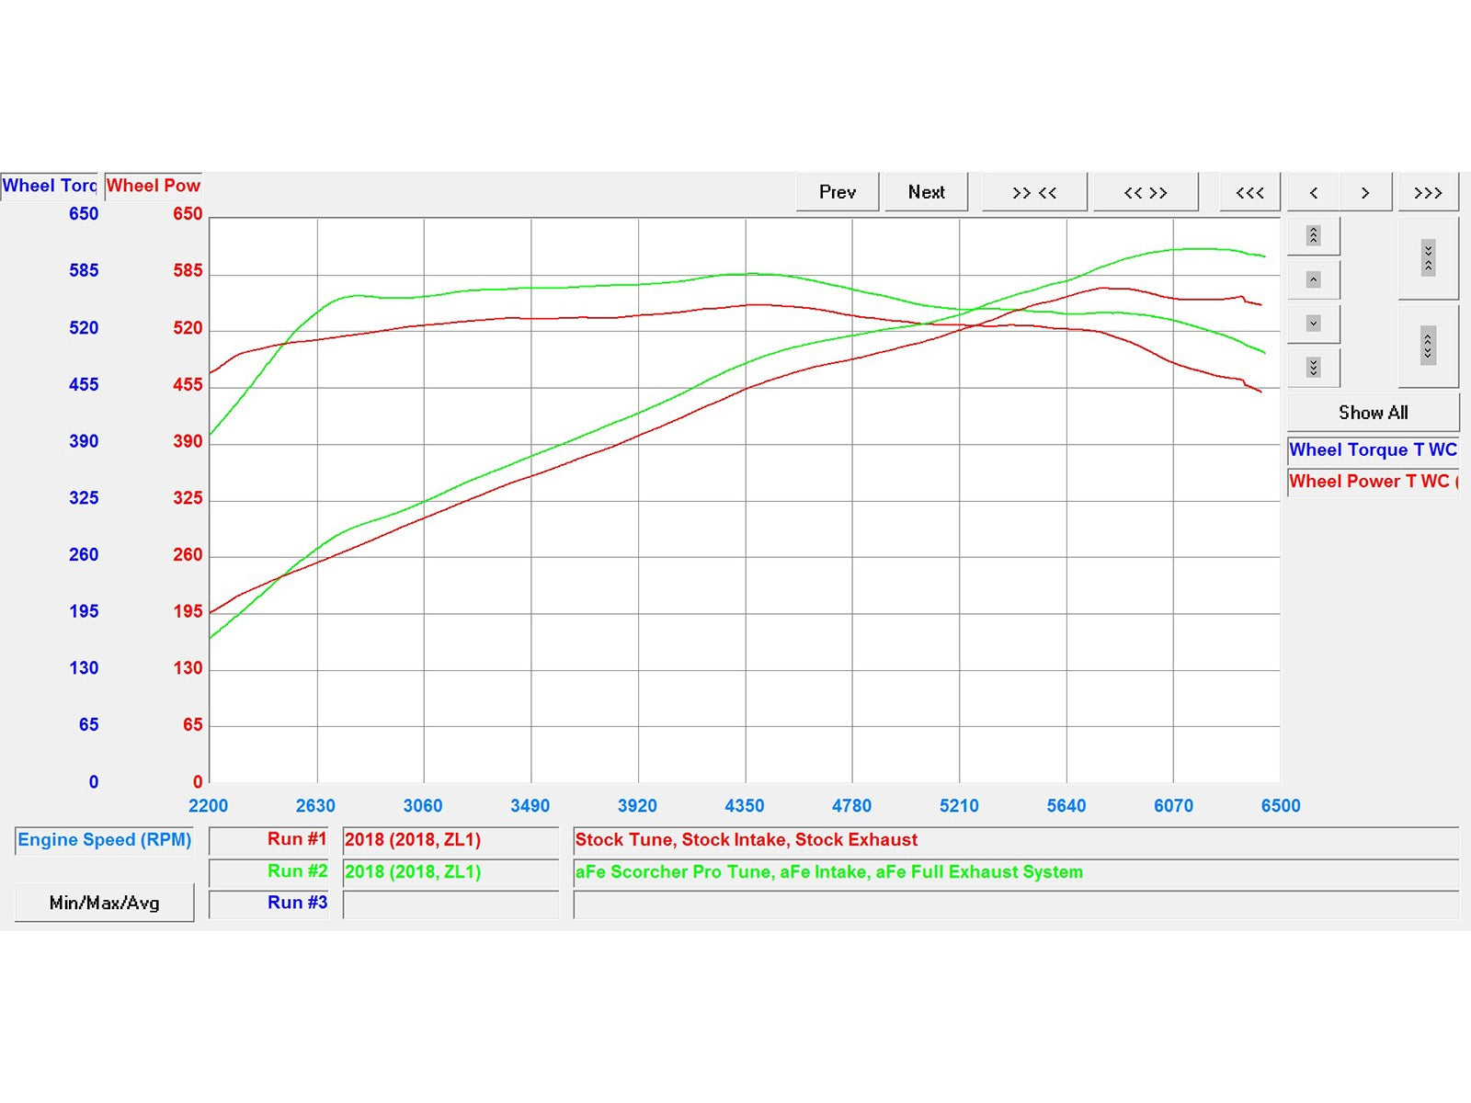Screen dimensions: 1471x1103
Task: Click the single up chevron button
Action: tap(1314, 279)
